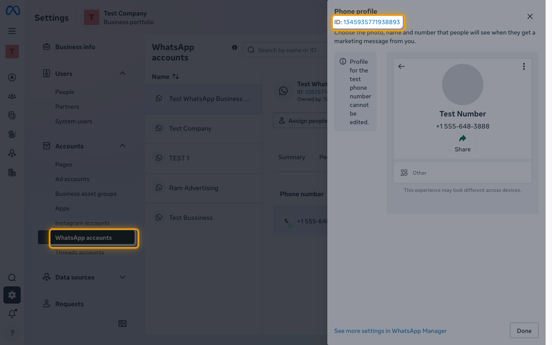Click the red T account avatar
552x345 pixels.
click(x=12, y=52)
